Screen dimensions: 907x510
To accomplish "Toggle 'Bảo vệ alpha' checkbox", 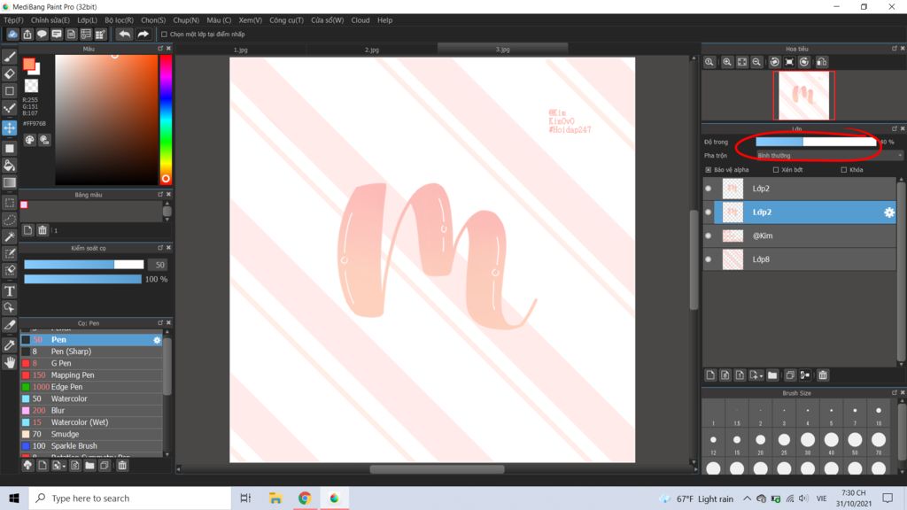I will tap(708, 170).
